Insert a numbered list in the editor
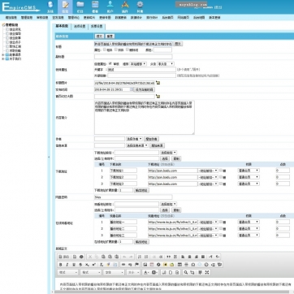 pyautogui.click(x=140, y=257)
